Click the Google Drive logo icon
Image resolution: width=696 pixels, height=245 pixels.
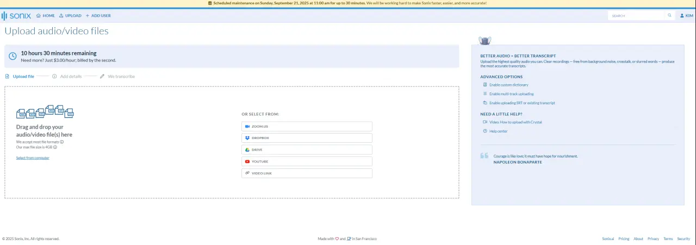[247, 150]
